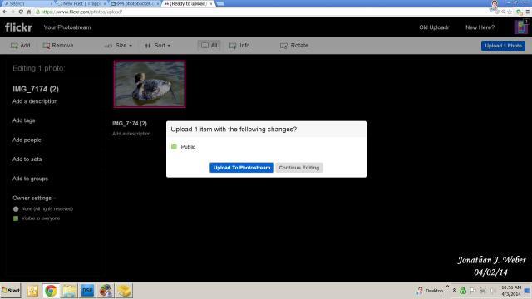The width and height of the screenshot is (532, 299).
Task: Click the address bar URL
Action: tap(81, 12)
